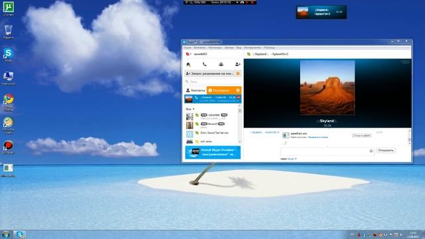Open the Контакты menu
Image resolution: width=425 pixels, height=239 pixels.
tap(199, 48)
